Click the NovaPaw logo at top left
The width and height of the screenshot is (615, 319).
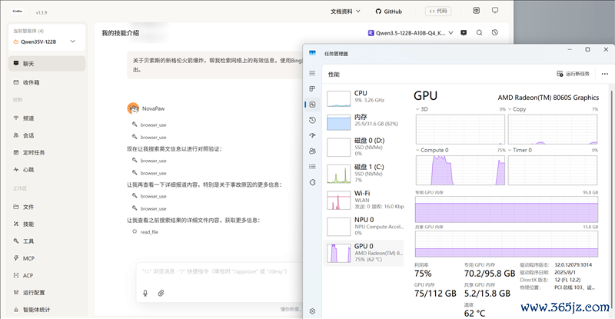[17, 12]
